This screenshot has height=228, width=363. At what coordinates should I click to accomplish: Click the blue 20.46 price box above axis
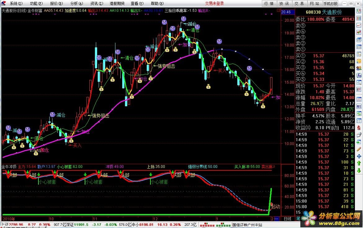288,12
